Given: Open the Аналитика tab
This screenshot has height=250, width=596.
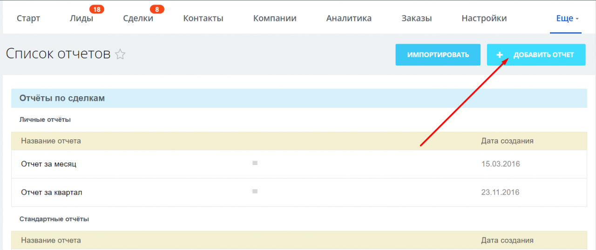Looking at the screenshot, I should pos(349,19).
